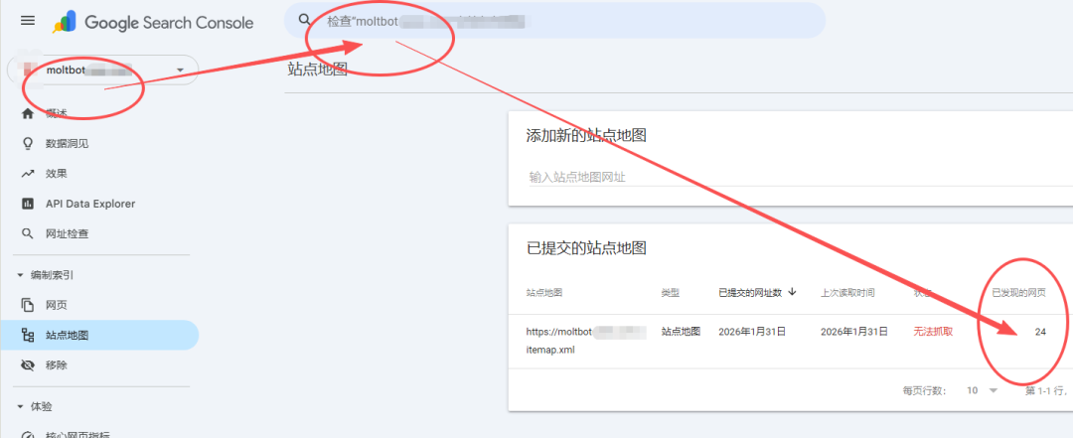Image resolution: width=1073 pixels, height=438 pixels.
Task: Click the sort arrow next to 已提交的网址数
Action: coord(793,292)
